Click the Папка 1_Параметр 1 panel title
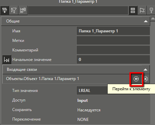Viewport: 155px width, 125px height. pos(78,2)
